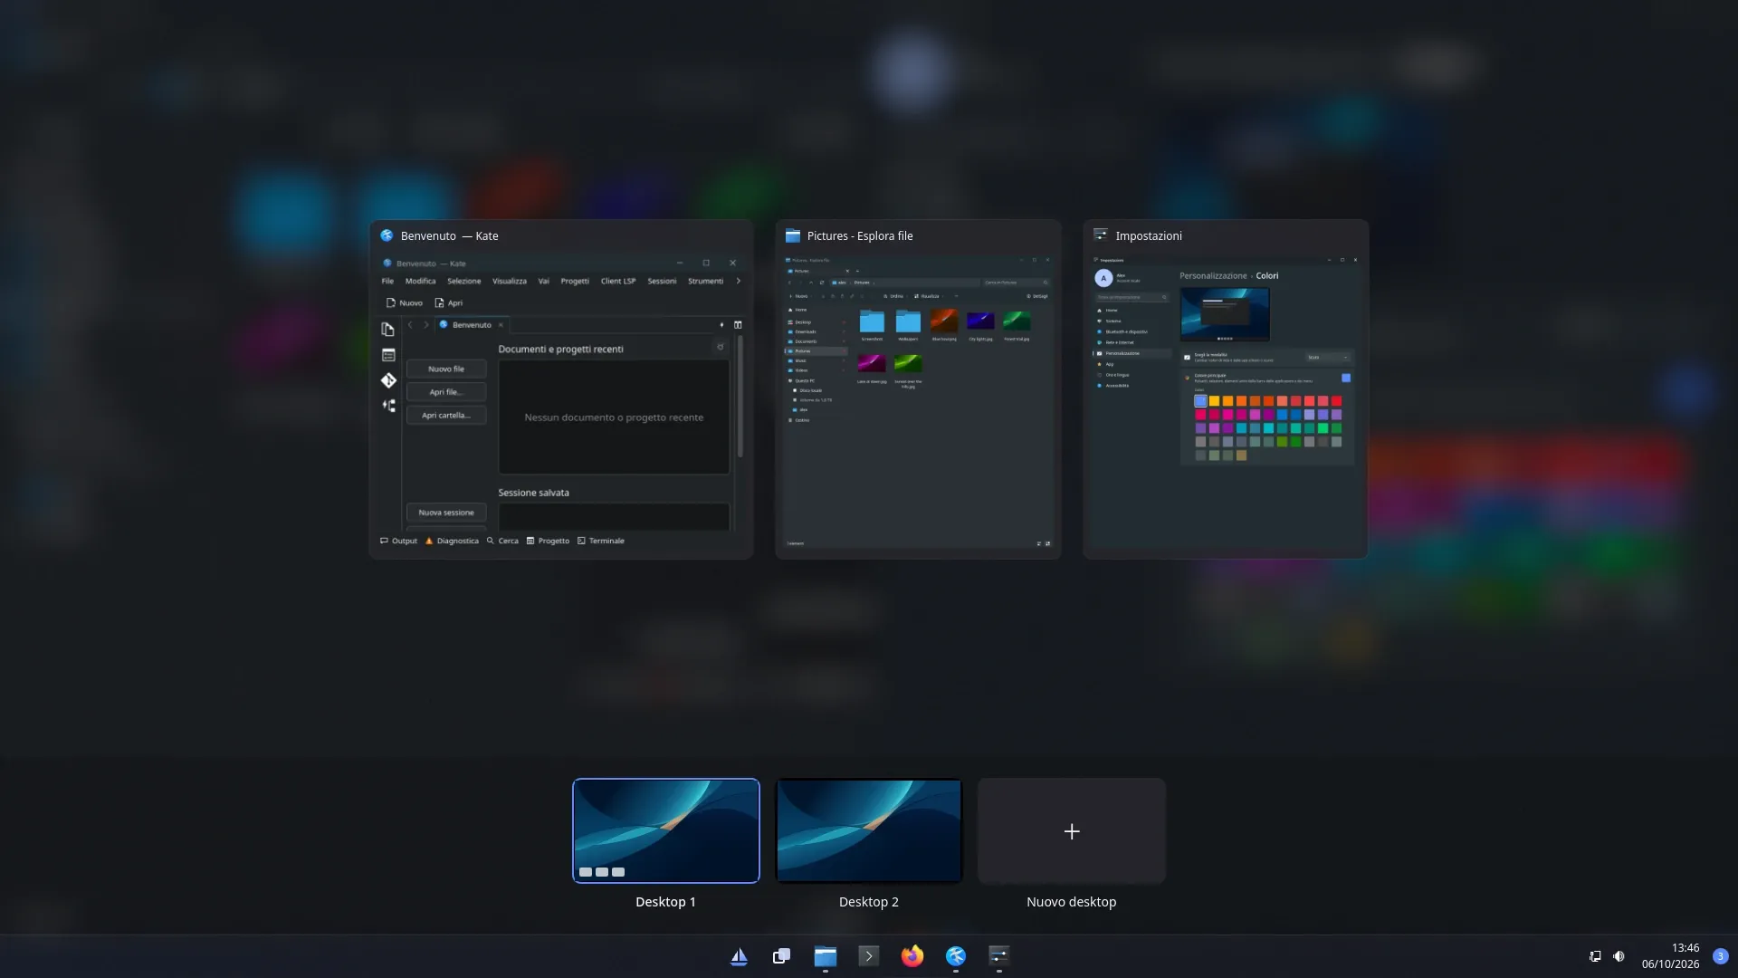Click the yellow color swatch in Impostazioni preview
This screenshot has width=1738, height=978.
coord(1214,401)
